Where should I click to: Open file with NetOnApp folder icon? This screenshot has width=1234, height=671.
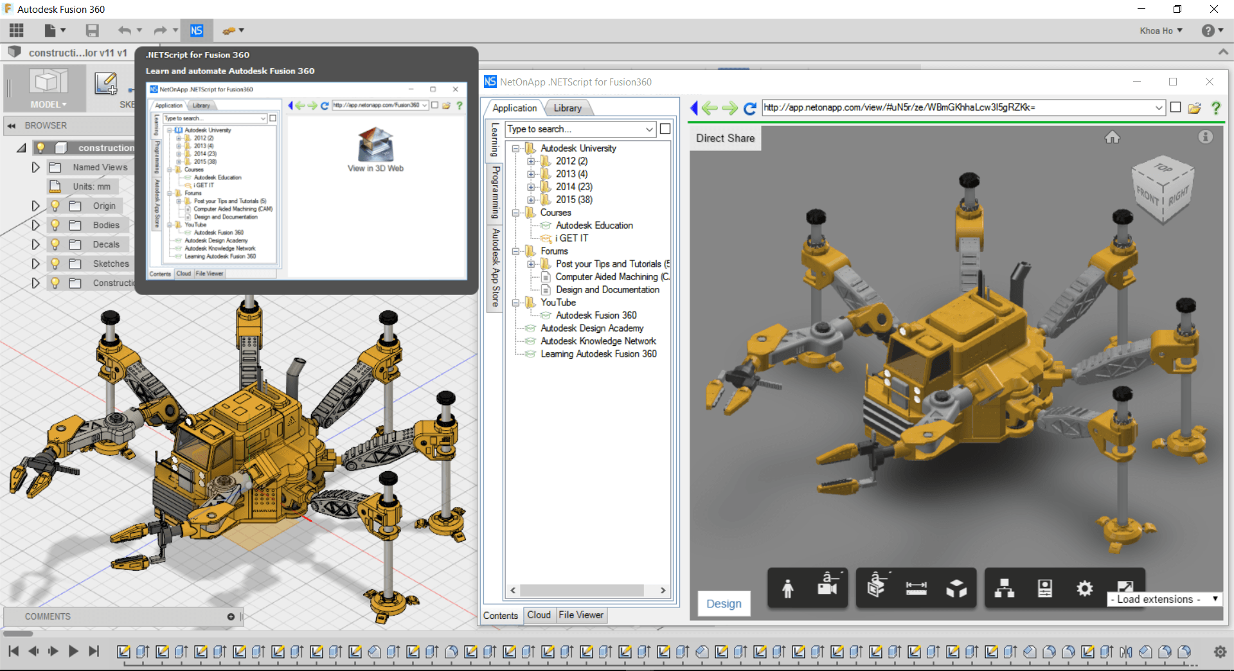tap(1195, 108)
